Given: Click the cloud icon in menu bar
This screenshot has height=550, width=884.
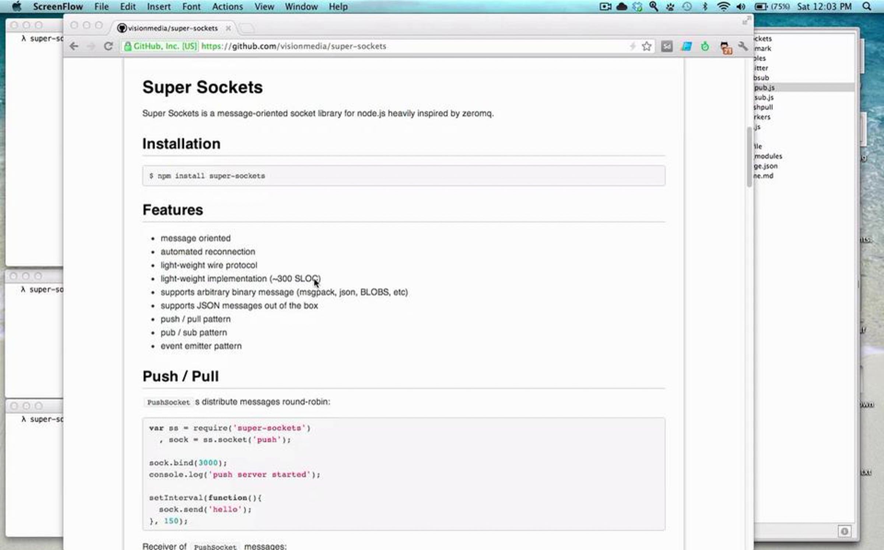Looking at the screenshot, I should point(622,7).
